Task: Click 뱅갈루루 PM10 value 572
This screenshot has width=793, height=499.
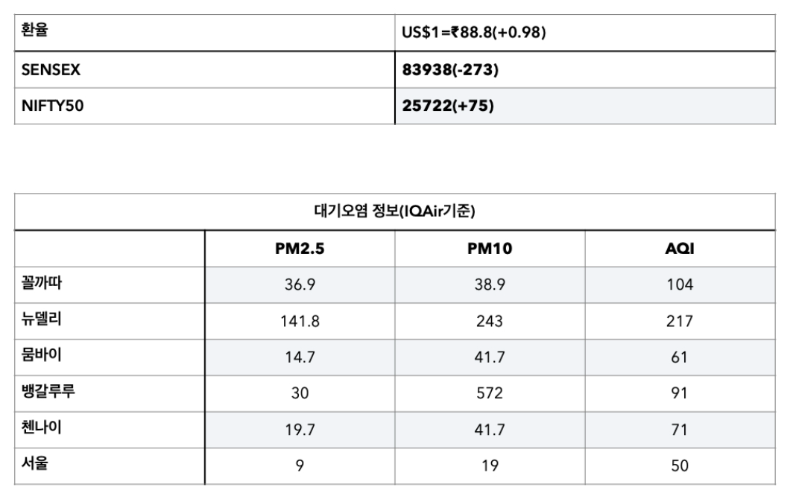Action: [489, 393]
